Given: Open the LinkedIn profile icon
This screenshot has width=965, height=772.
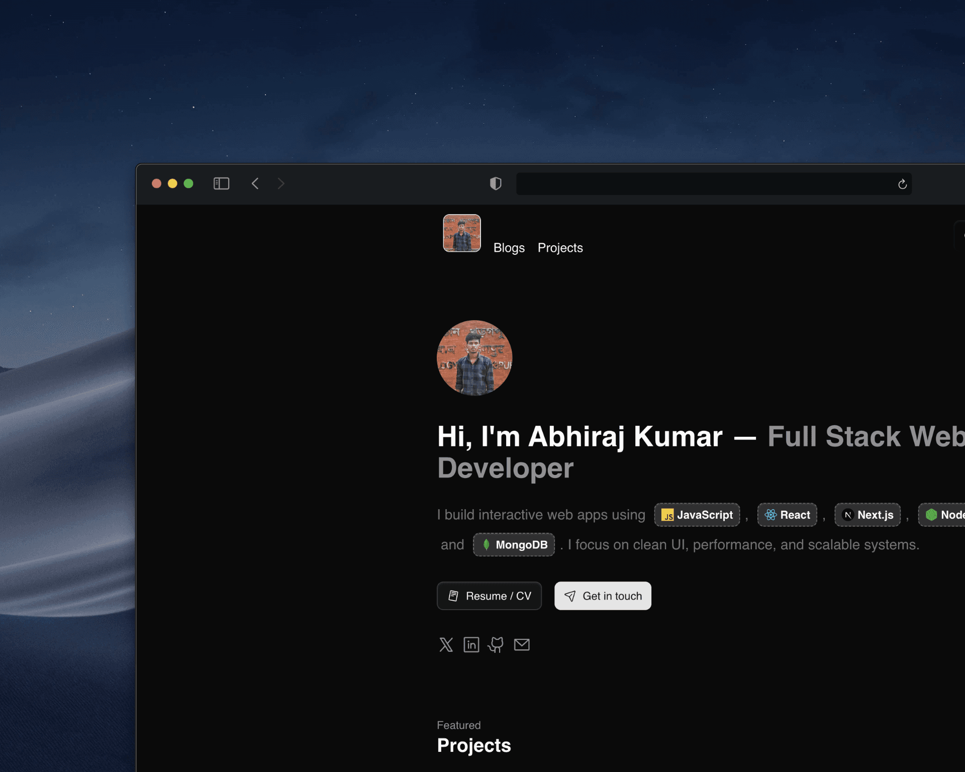Looking at the screenshot, I should (471, 645).
